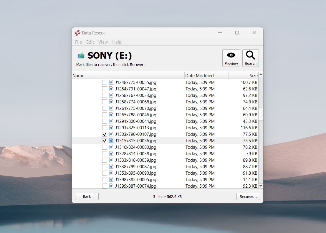326x233 pixels.
Task: Click the file icon for J1315x815-00036.jpg
Action: (111, 141)
